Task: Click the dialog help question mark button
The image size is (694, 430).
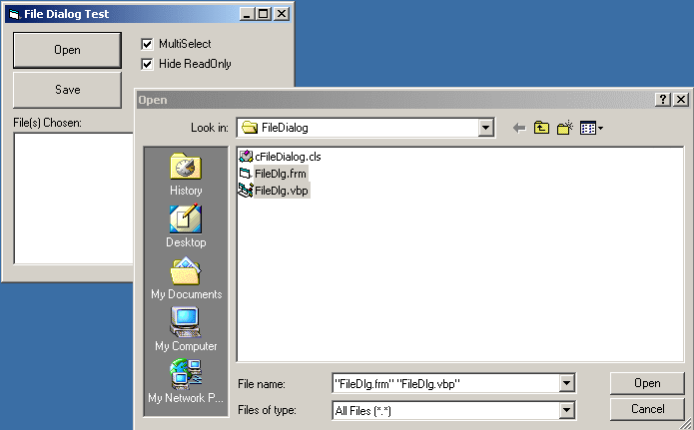Action: point(663,100)
